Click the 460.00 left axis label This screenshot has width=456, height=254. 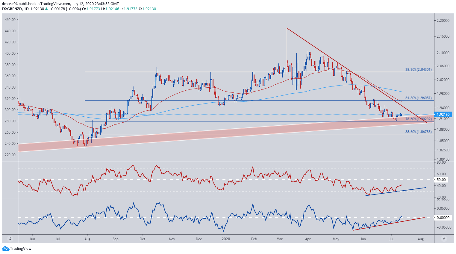coord(10,20)
